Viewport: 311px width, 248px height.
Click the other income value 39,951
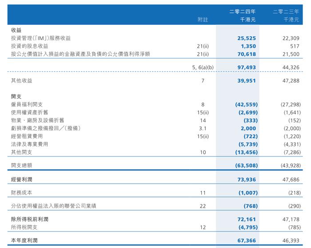247,81
